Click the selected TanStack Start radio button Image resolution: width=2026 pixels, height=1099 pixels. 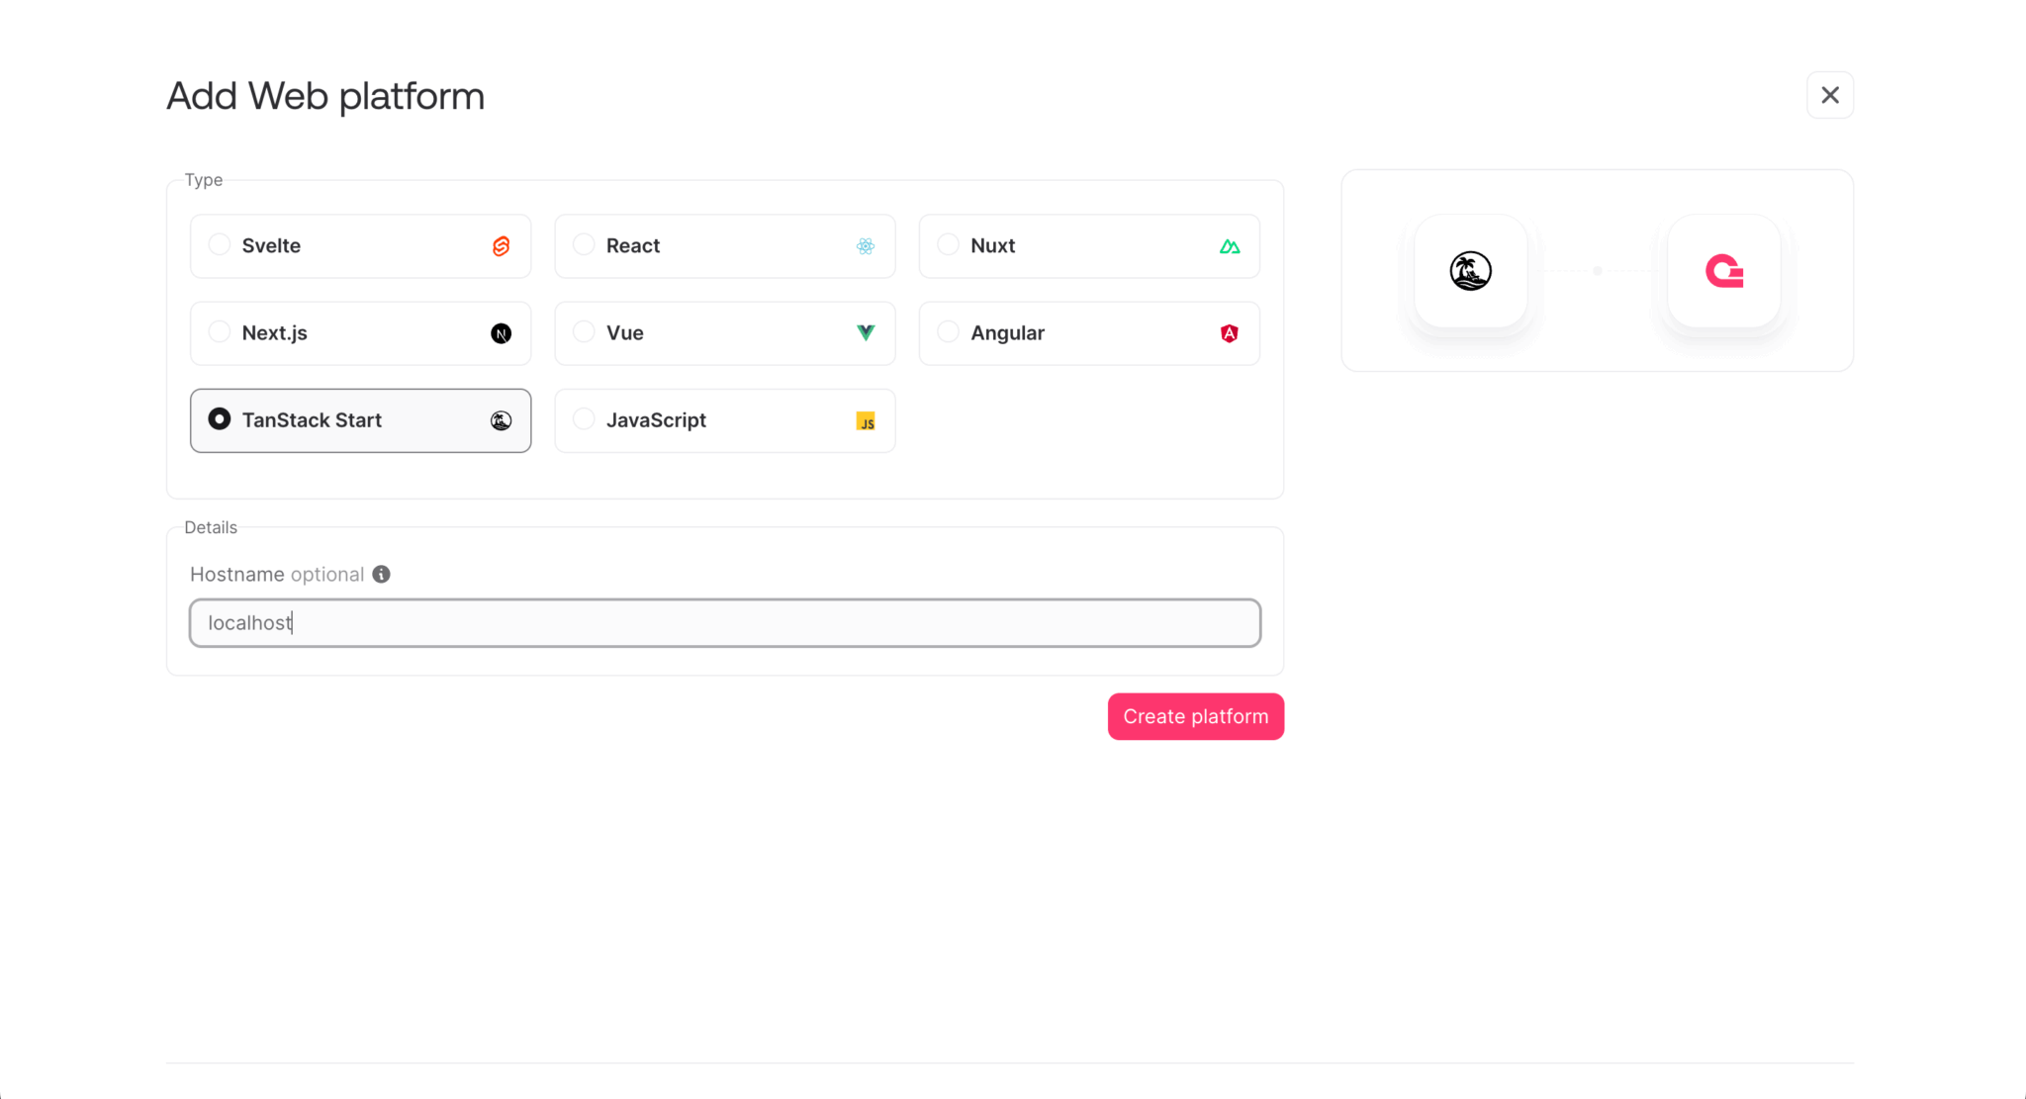click(220, 418)
